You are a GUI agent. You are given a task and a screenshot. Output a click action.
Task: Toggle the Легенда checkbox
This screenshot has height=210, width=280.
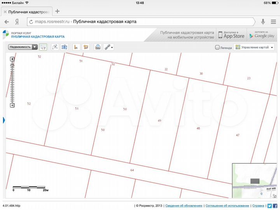pyautogui.click(x=217, y=47)
